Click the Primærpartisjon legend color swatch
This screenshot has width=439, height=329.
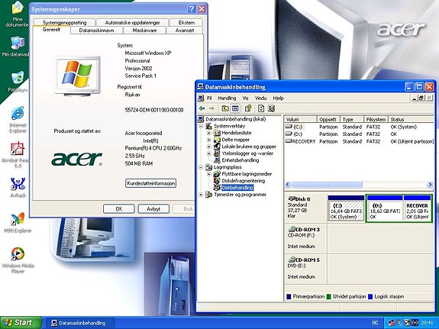point(289,296)
